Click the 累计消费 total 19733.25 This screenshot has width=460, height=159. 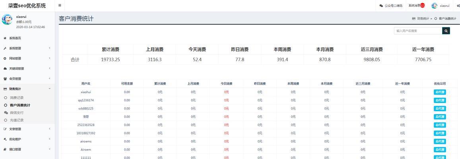click(x=110, y=60)
